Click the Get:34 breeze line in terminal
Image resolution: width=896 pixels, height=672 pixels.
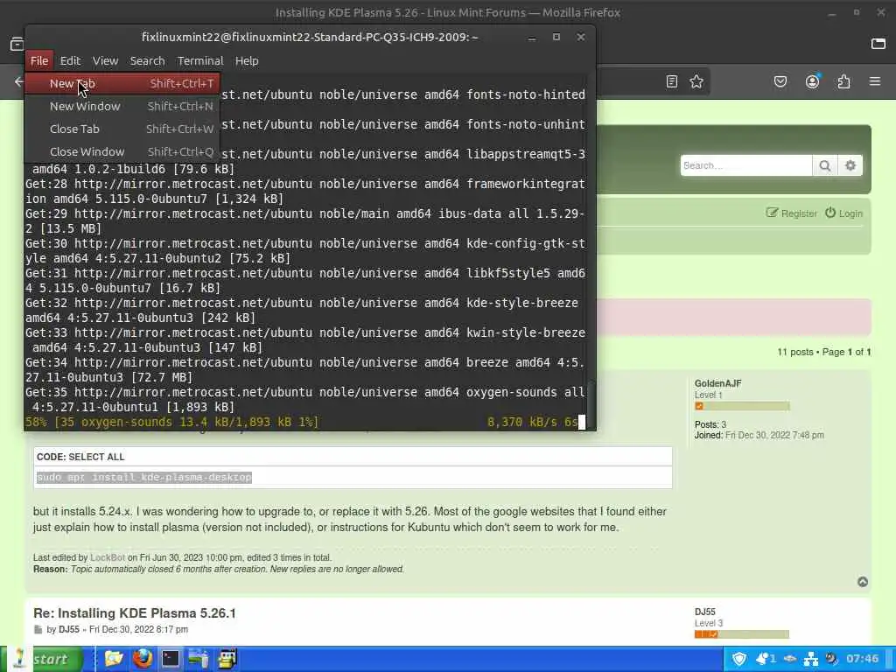click(304, 370)
